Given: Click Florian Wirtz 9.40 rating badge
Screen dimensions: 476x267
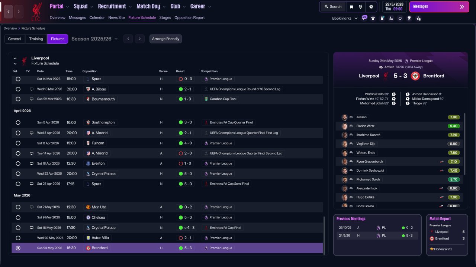Looking at the screenshot, I should click(x=454, y=126).
